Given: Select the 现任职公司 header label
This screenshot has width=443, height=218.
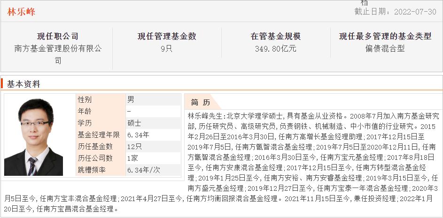Looking at the screenshot, I should pos(58,37).
